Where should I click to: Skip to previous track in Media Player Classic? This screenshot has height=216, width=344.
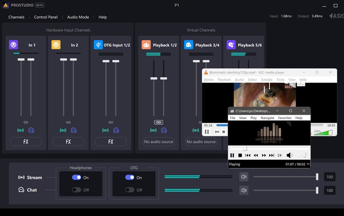pos(248,155)
